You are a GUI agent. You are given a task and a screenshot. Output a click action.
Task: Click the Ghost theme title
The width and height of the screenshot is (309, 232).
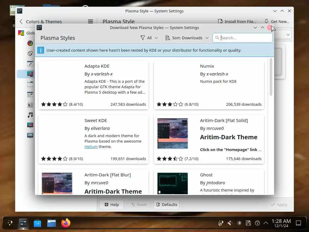point(206,175)
